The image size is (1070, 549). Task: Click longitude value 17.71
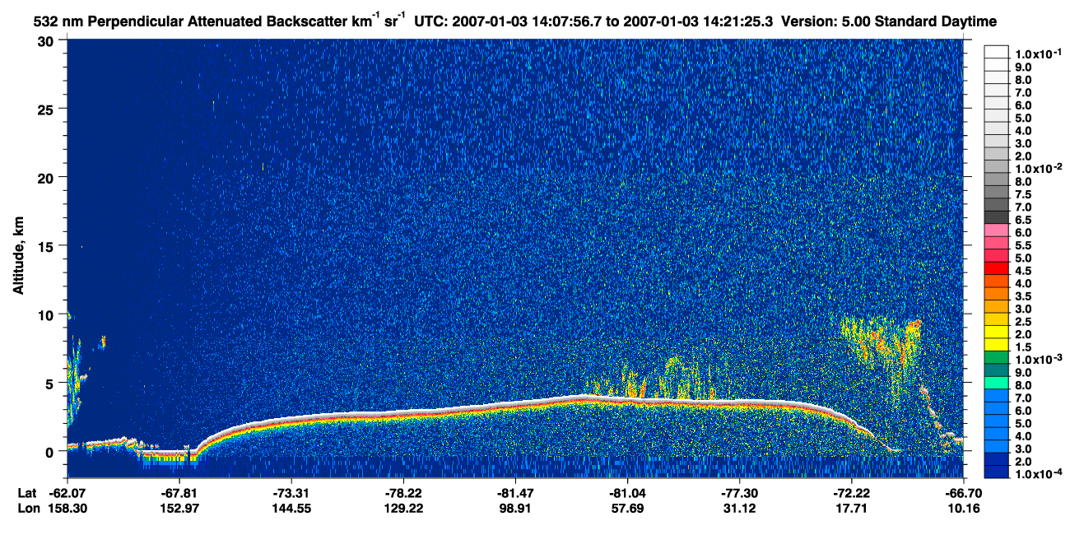point(851,509)
